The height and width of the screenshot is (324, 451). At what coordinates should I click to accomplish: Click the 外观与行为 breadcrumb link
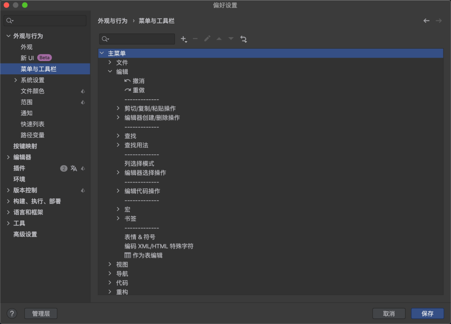pos(112,21)
